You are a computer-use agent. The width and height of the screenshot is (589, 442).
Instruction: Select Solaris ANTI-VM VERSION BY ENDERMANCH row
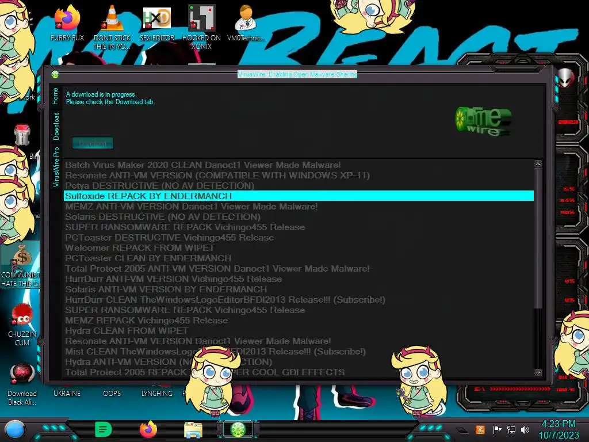coord(299,289)
